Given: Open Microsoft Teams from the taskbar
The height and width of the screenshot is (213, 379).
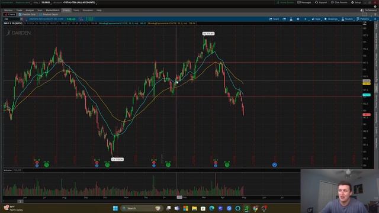Looking at the screenshot, I should [177, 208].
